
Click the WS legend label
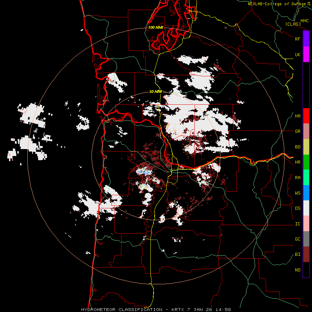coord(298,193)
